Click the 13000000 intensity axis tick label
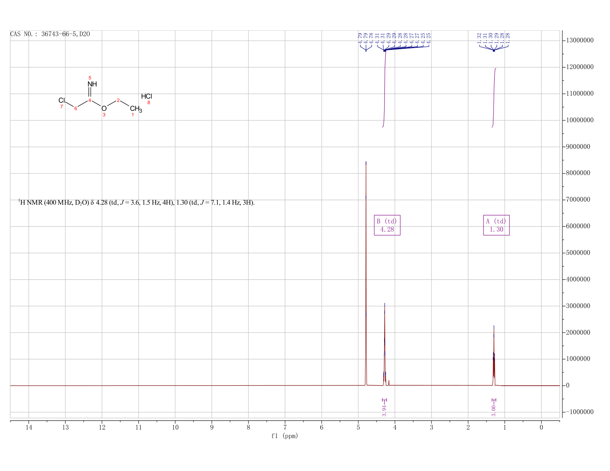 click(x=579, y=40)
